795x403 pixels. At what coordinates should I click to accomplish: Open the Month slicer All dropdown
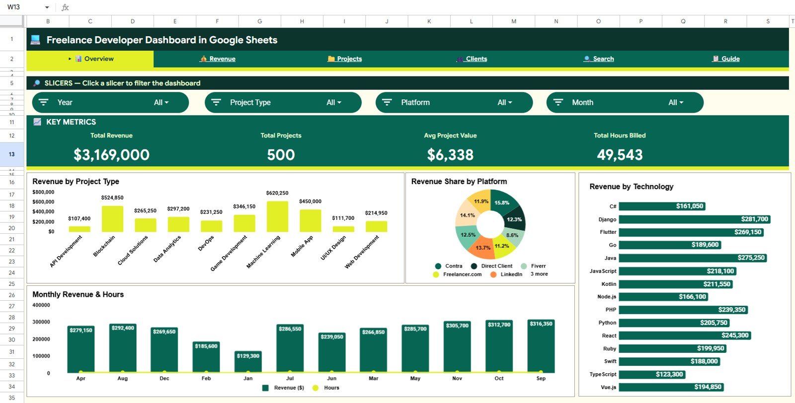pyautogui.click(x=676, y=102)
